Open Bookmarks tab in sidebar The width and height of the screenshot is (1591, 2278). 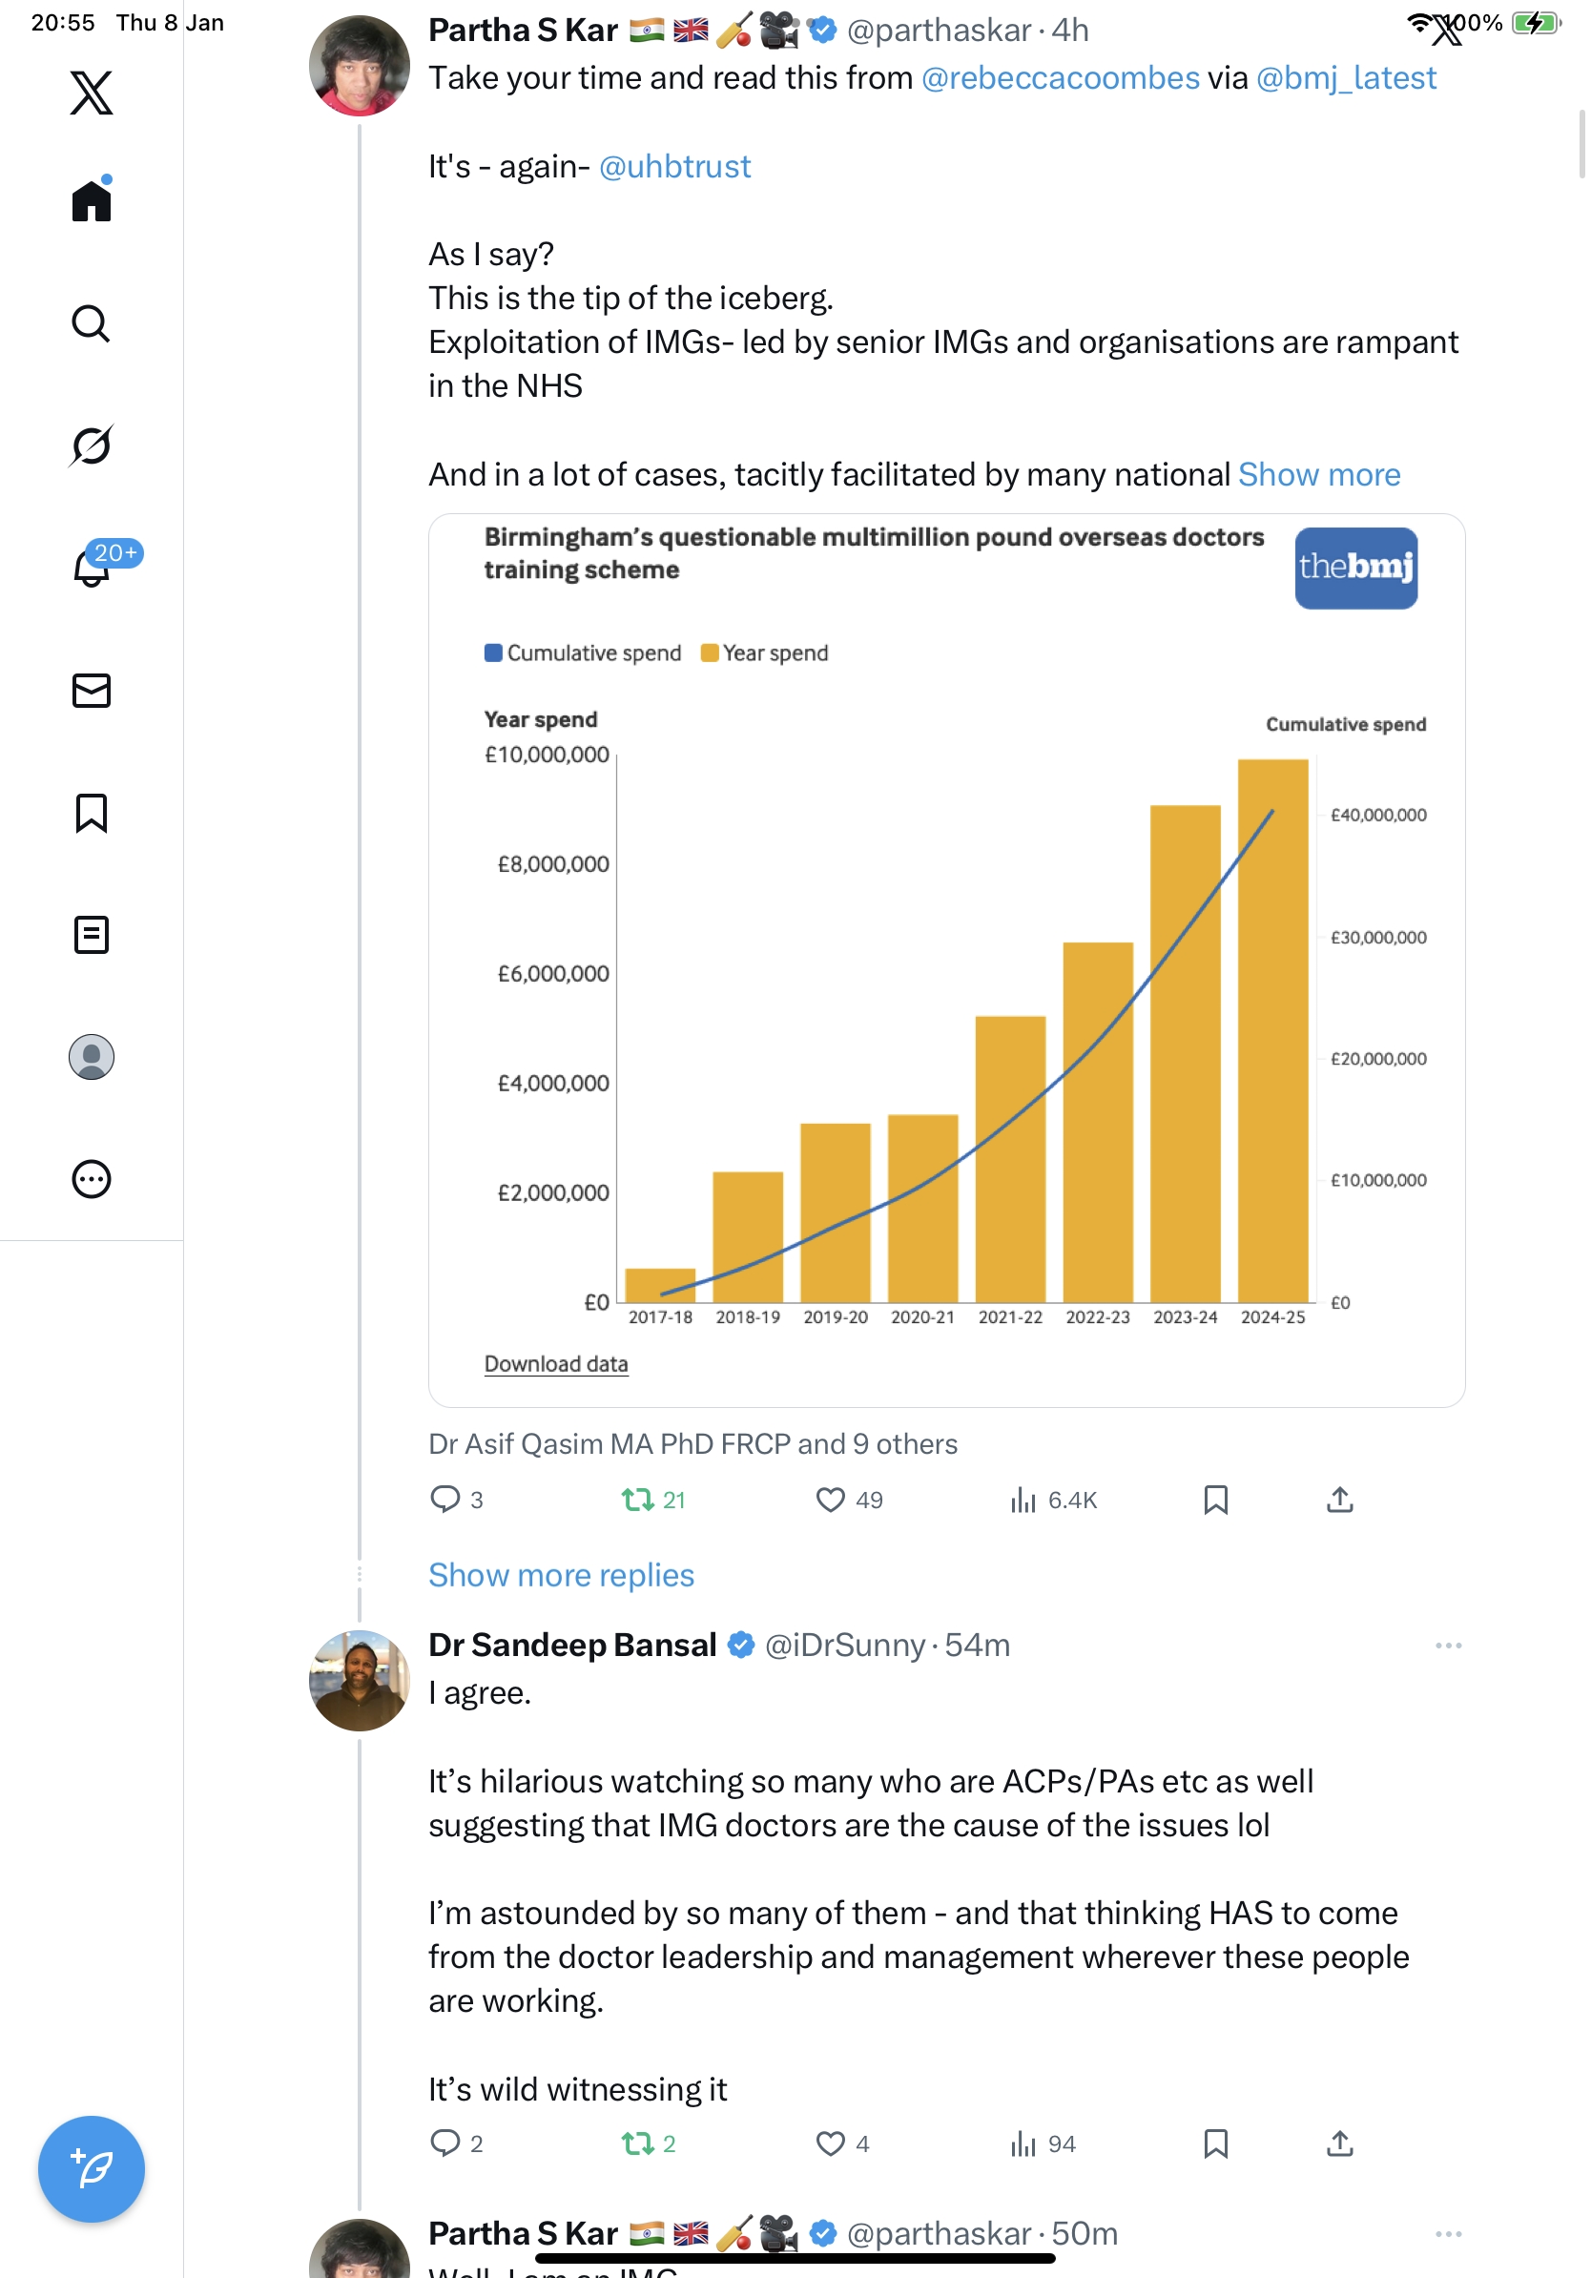(92, 813)
